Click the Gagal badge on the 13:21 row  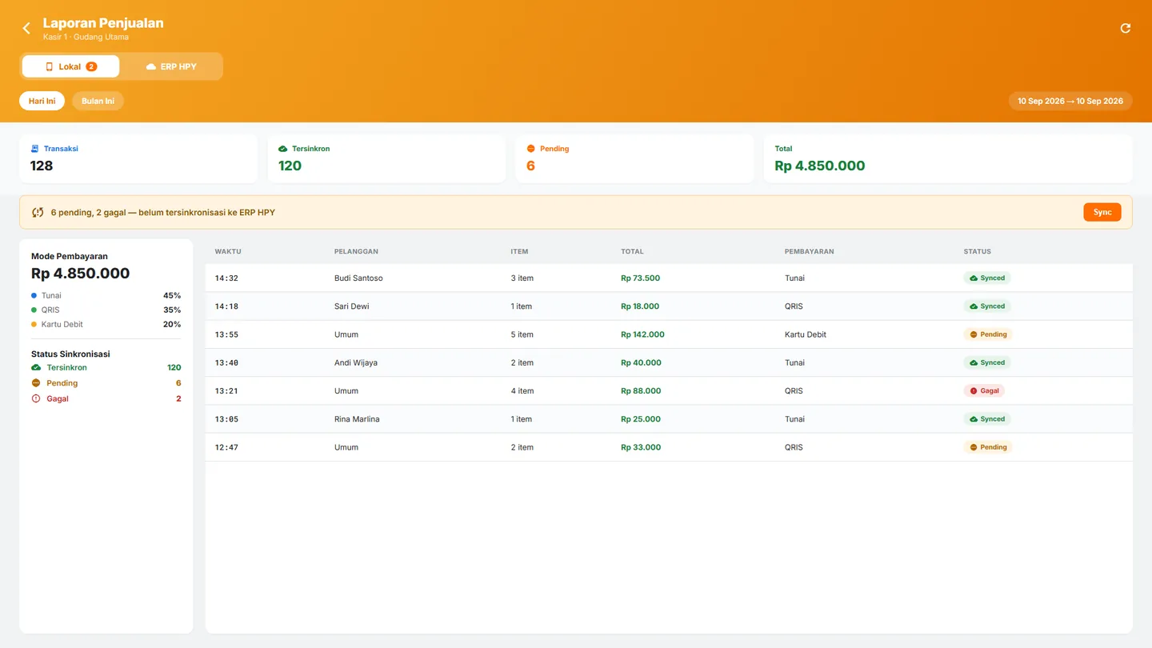[984, 391]
